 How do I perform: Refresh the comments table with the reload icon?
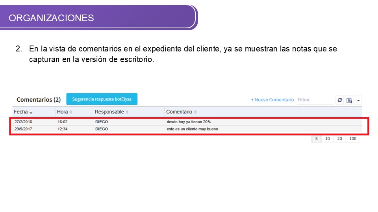point(340,100)
